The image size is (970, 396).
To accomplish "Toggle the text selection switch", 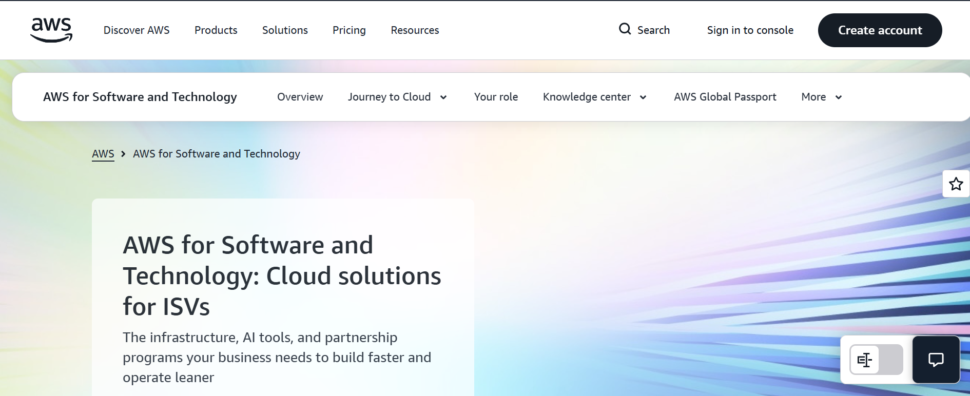I will point(876,360).
